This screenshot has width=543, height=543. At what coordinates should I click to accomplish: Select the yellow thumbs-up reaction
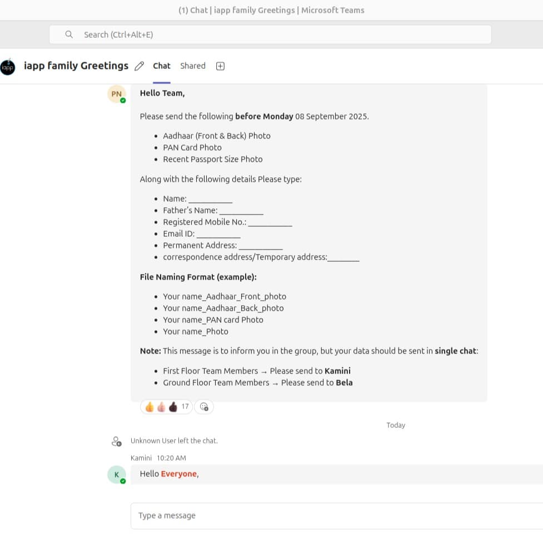[x=150, y=407]
